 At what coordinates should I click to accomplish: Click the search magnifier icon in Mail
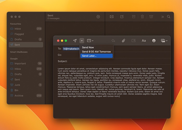point(168,17)
